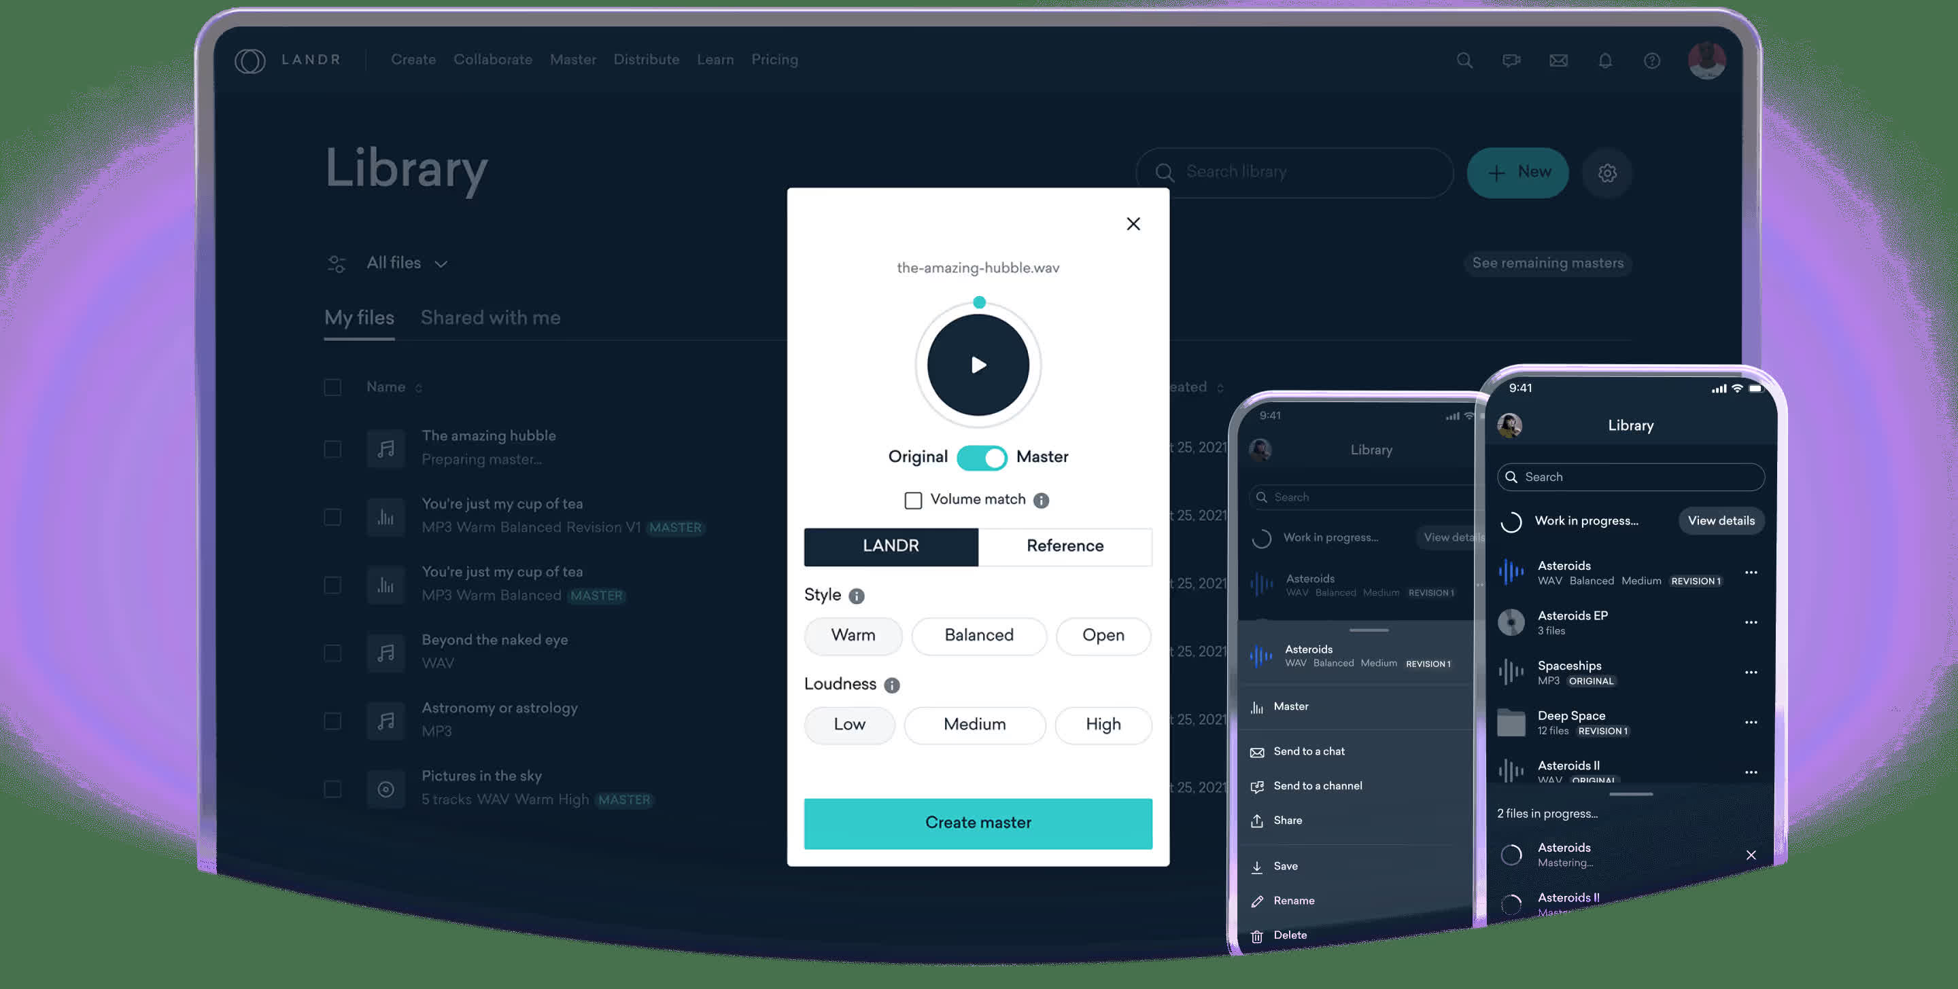Choose High loudness option
The height and width of the screenshot is (989, 1958).
coord(1103,725)
